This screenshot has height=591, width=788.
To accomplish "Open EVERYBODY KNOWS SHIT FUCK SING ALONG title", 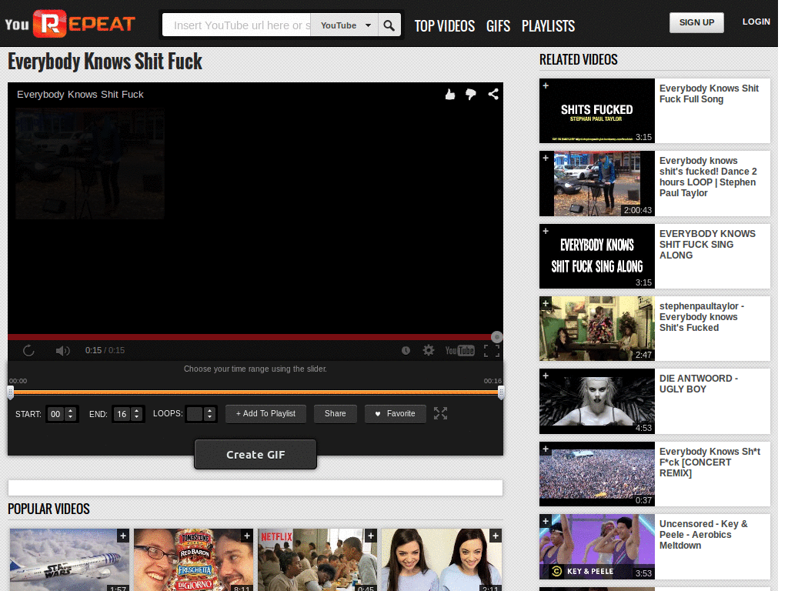I will point(707,244).
